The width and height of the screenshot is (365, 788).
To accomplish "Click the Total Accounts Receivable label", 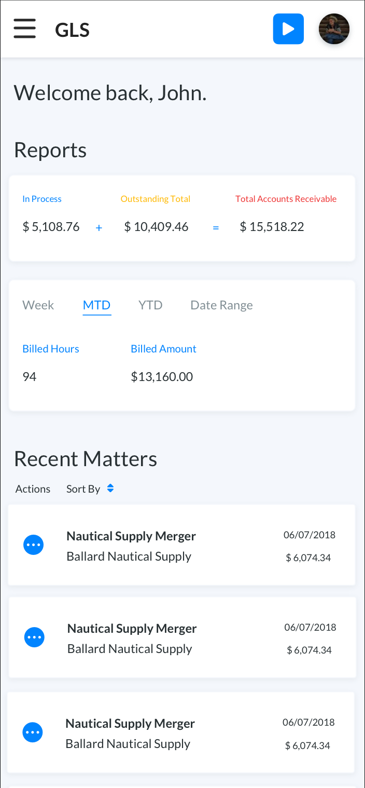I will pos(286,199).
